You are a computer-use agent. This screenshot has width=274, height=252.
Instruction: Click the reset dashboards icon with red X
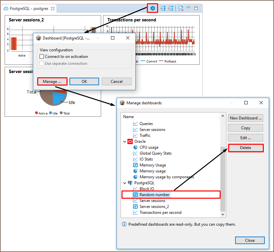181,8
